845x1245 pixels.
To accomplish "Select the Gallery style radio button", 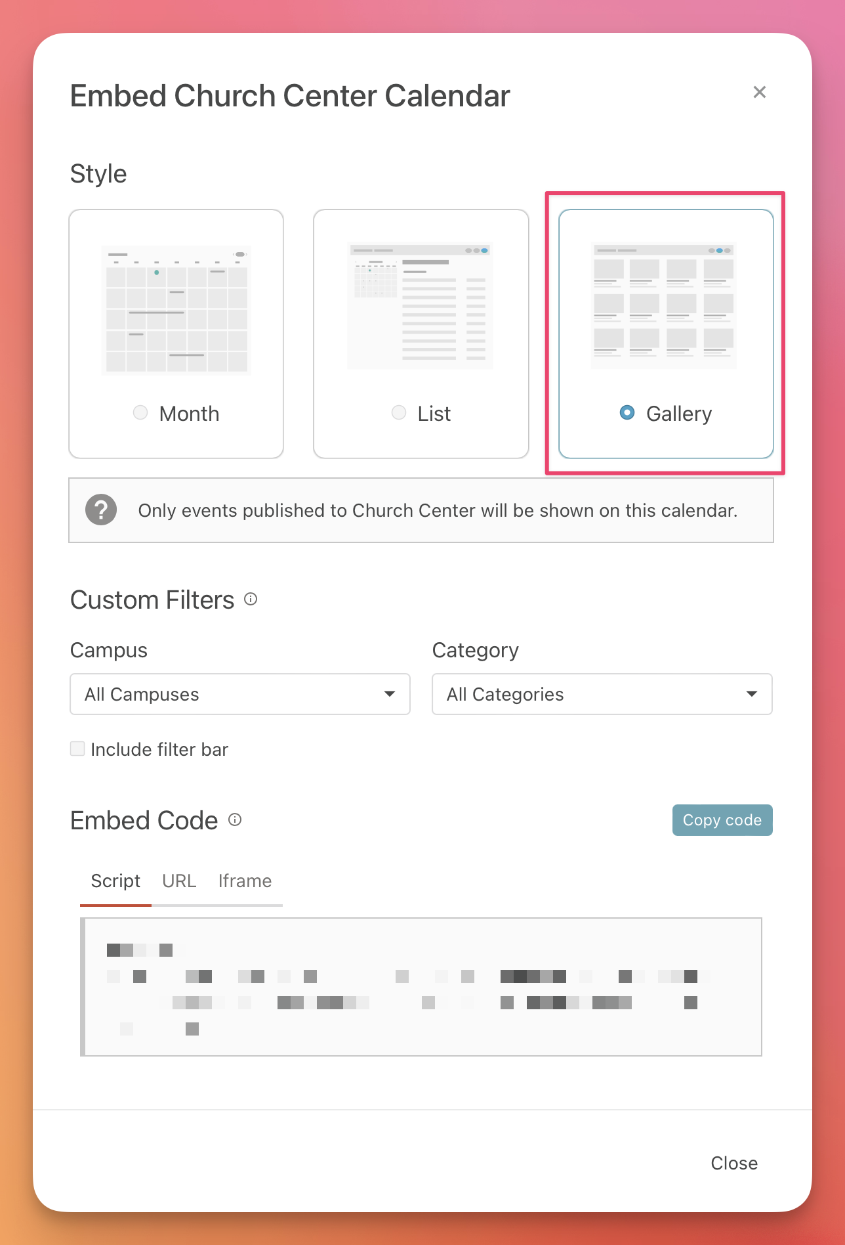I will pyautogui.click(x=627, y=412).
